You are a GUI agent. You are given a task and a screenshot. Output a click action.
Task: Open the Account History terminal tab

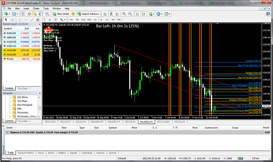point(26,153)
